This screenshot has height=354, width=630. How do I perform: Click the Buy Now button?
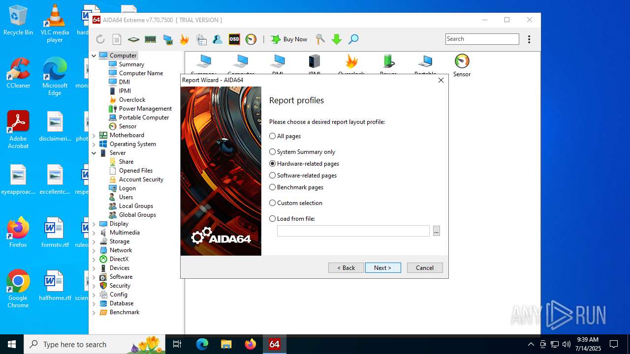point(289,39)
